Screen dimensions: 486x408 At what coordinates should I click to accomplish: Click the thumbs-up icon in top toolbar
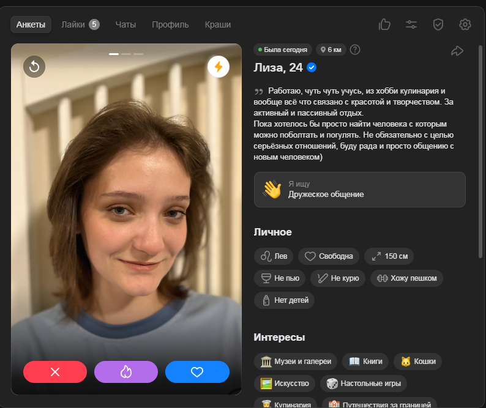point(384,24)
